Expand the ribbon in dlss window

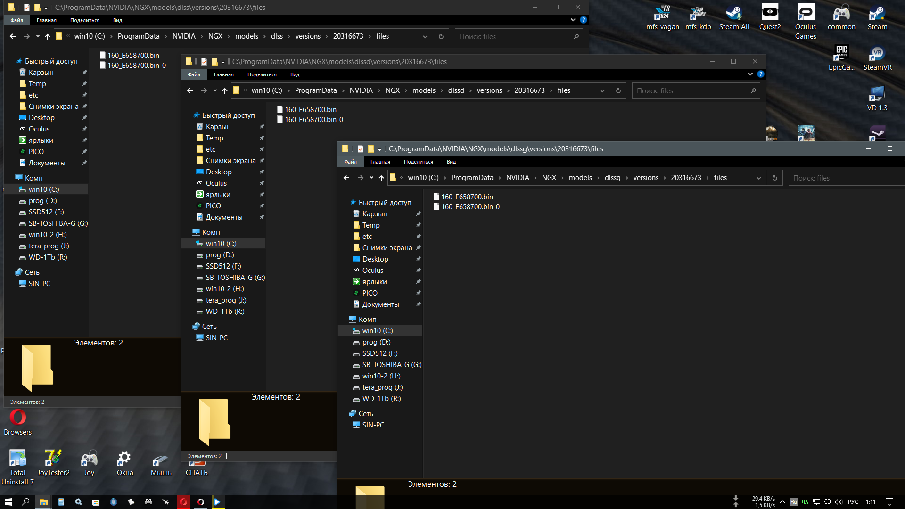click(573, 20)
